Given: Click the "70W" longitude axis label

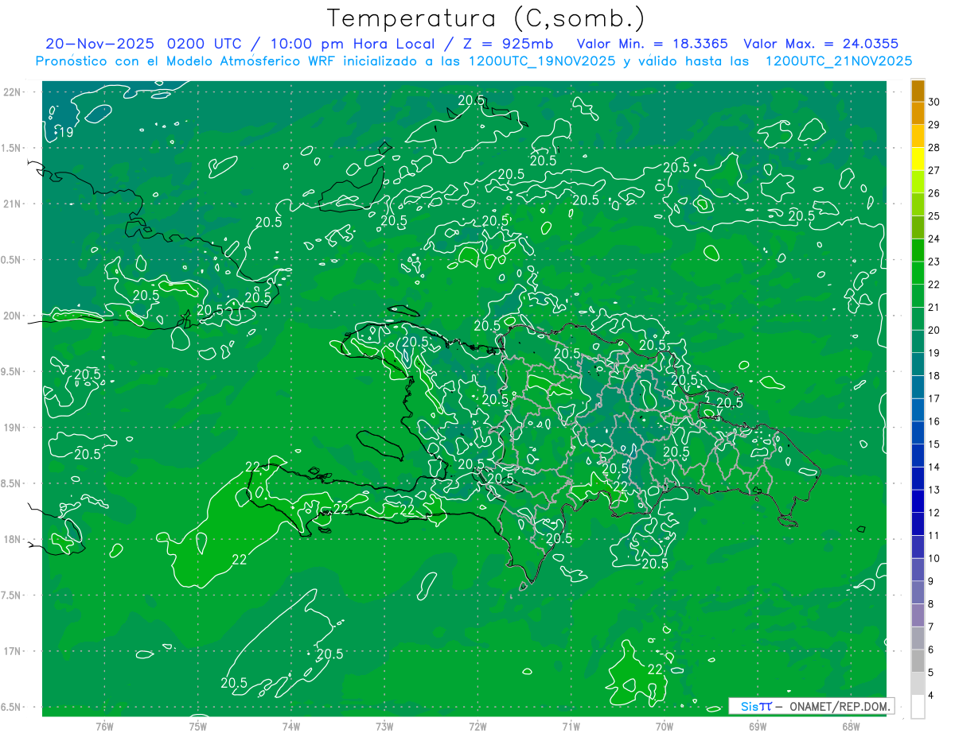Looking at the screenshot, I should pos(664,725).
